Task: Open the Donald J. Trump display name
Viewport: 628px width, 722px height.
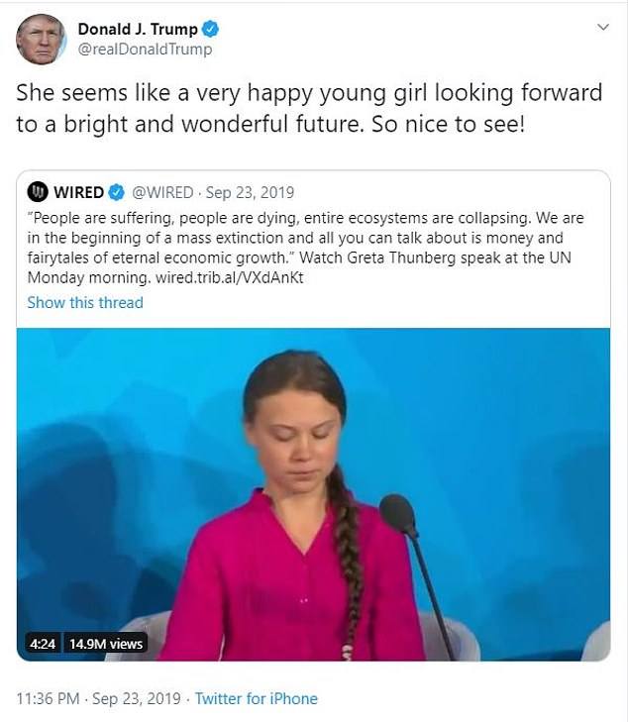Action: coord(137,29)
